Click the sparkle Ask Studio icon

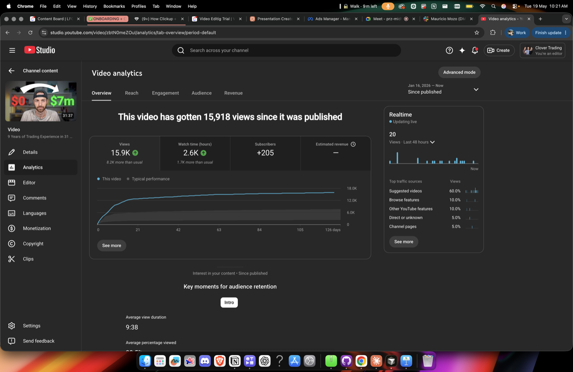(462, 50)
